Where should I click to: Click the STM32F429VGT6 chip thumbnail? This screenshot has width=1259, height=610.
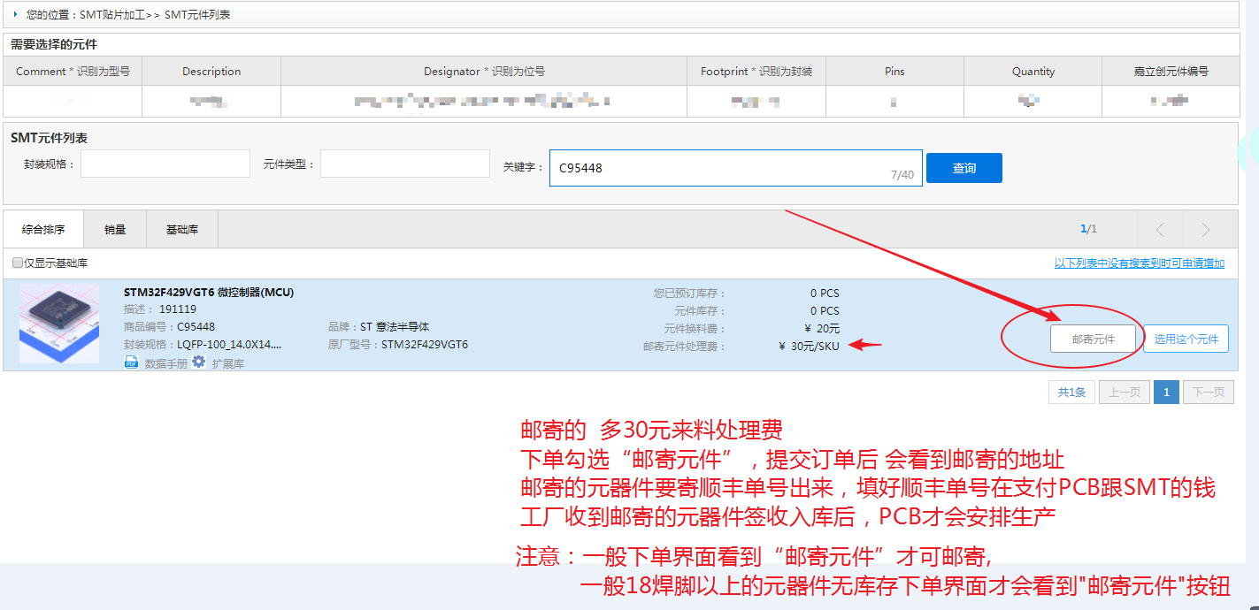pyautogui.click(x=58, y=324)
